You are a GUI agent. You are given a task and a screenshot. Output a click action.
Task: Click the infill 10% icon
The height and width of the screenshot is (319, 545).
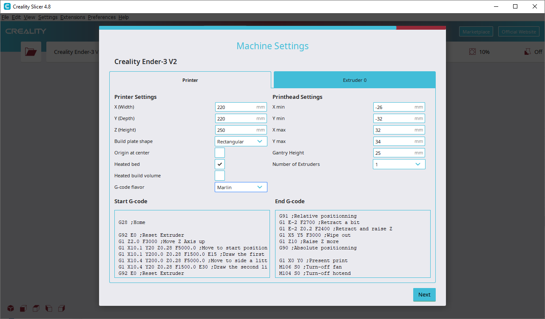click(472, 52)
